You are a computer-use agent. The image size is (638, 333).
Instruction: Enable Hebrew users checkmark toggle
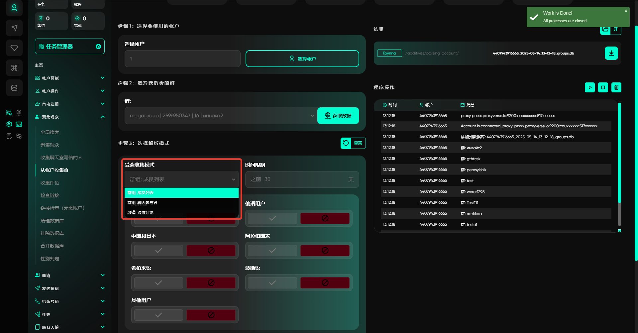coord(159,283)
